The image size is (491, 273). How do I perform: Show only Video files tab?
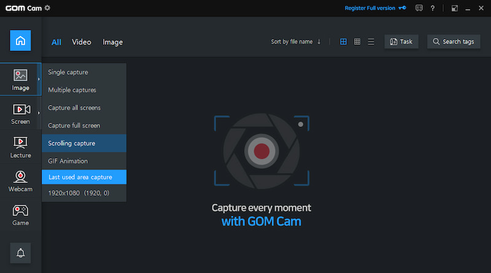[x=81, y=42]
